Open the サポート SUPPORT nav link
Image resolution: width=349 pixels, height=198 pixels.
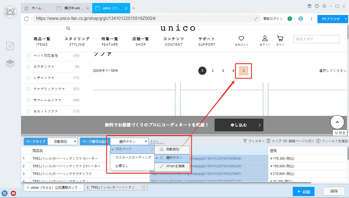[x=206, y=42]
